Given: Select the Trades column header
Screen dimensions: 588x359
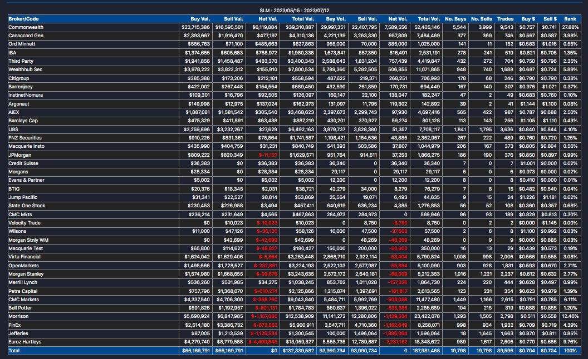Looking at the screenshot, I should (506, 19).
